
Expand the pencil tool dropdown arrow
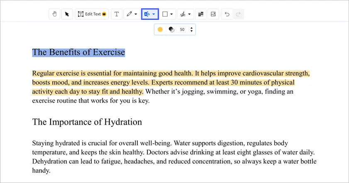click(136, 14)
